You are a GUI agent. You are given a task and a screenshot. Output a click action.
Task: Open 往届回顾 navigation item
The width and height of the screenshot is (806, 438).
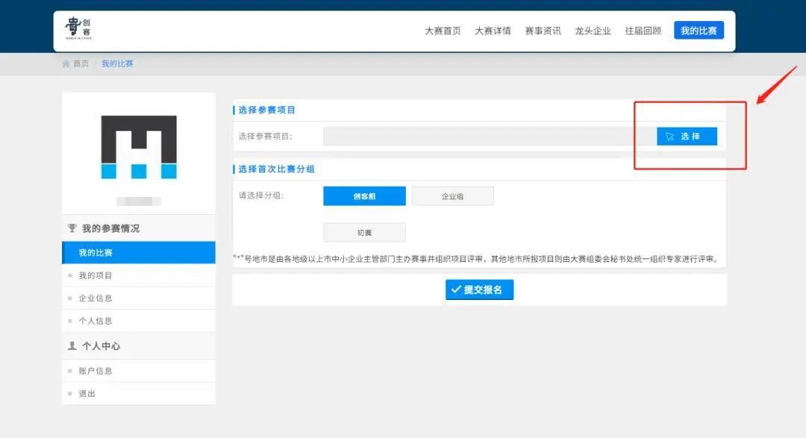(643, 31)
